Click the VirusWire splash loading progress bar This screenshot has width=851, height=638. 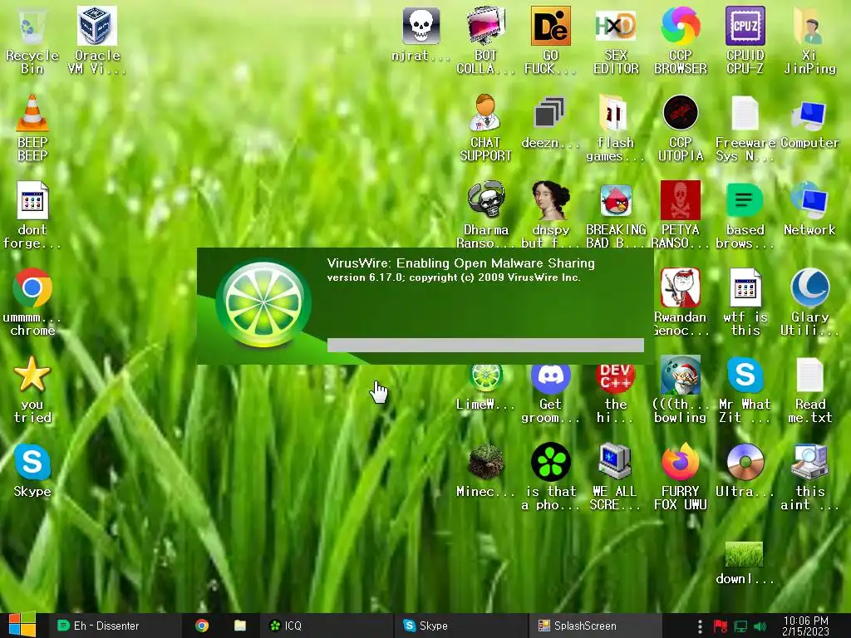(x=485, y=345)
